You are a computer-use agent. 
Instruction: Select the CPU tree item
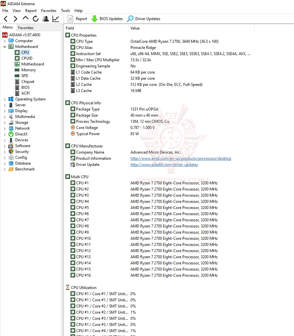click(25, 52)
